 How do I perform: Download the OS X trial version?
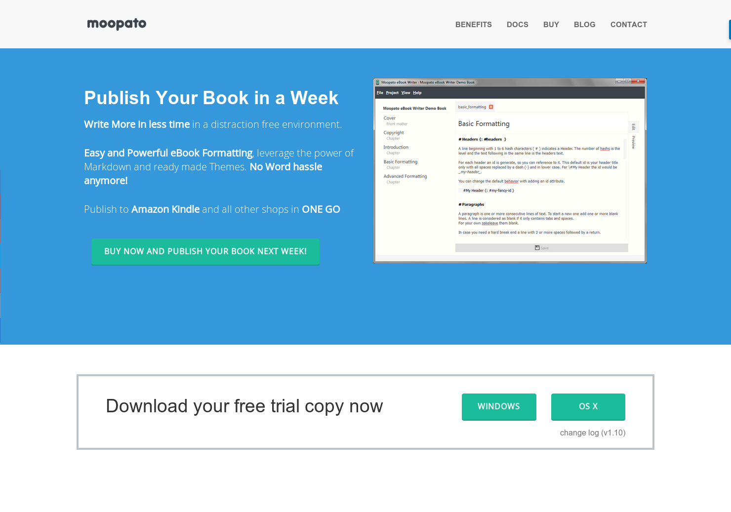[588, 407]
